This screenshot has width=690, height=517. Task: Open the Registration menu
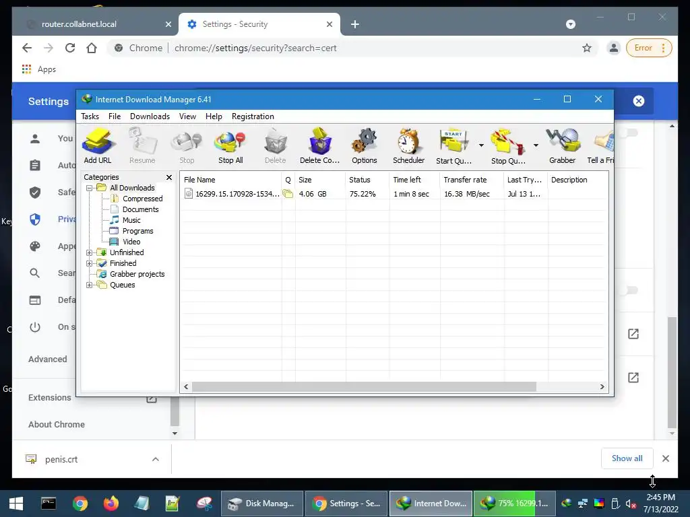(253, 116)
